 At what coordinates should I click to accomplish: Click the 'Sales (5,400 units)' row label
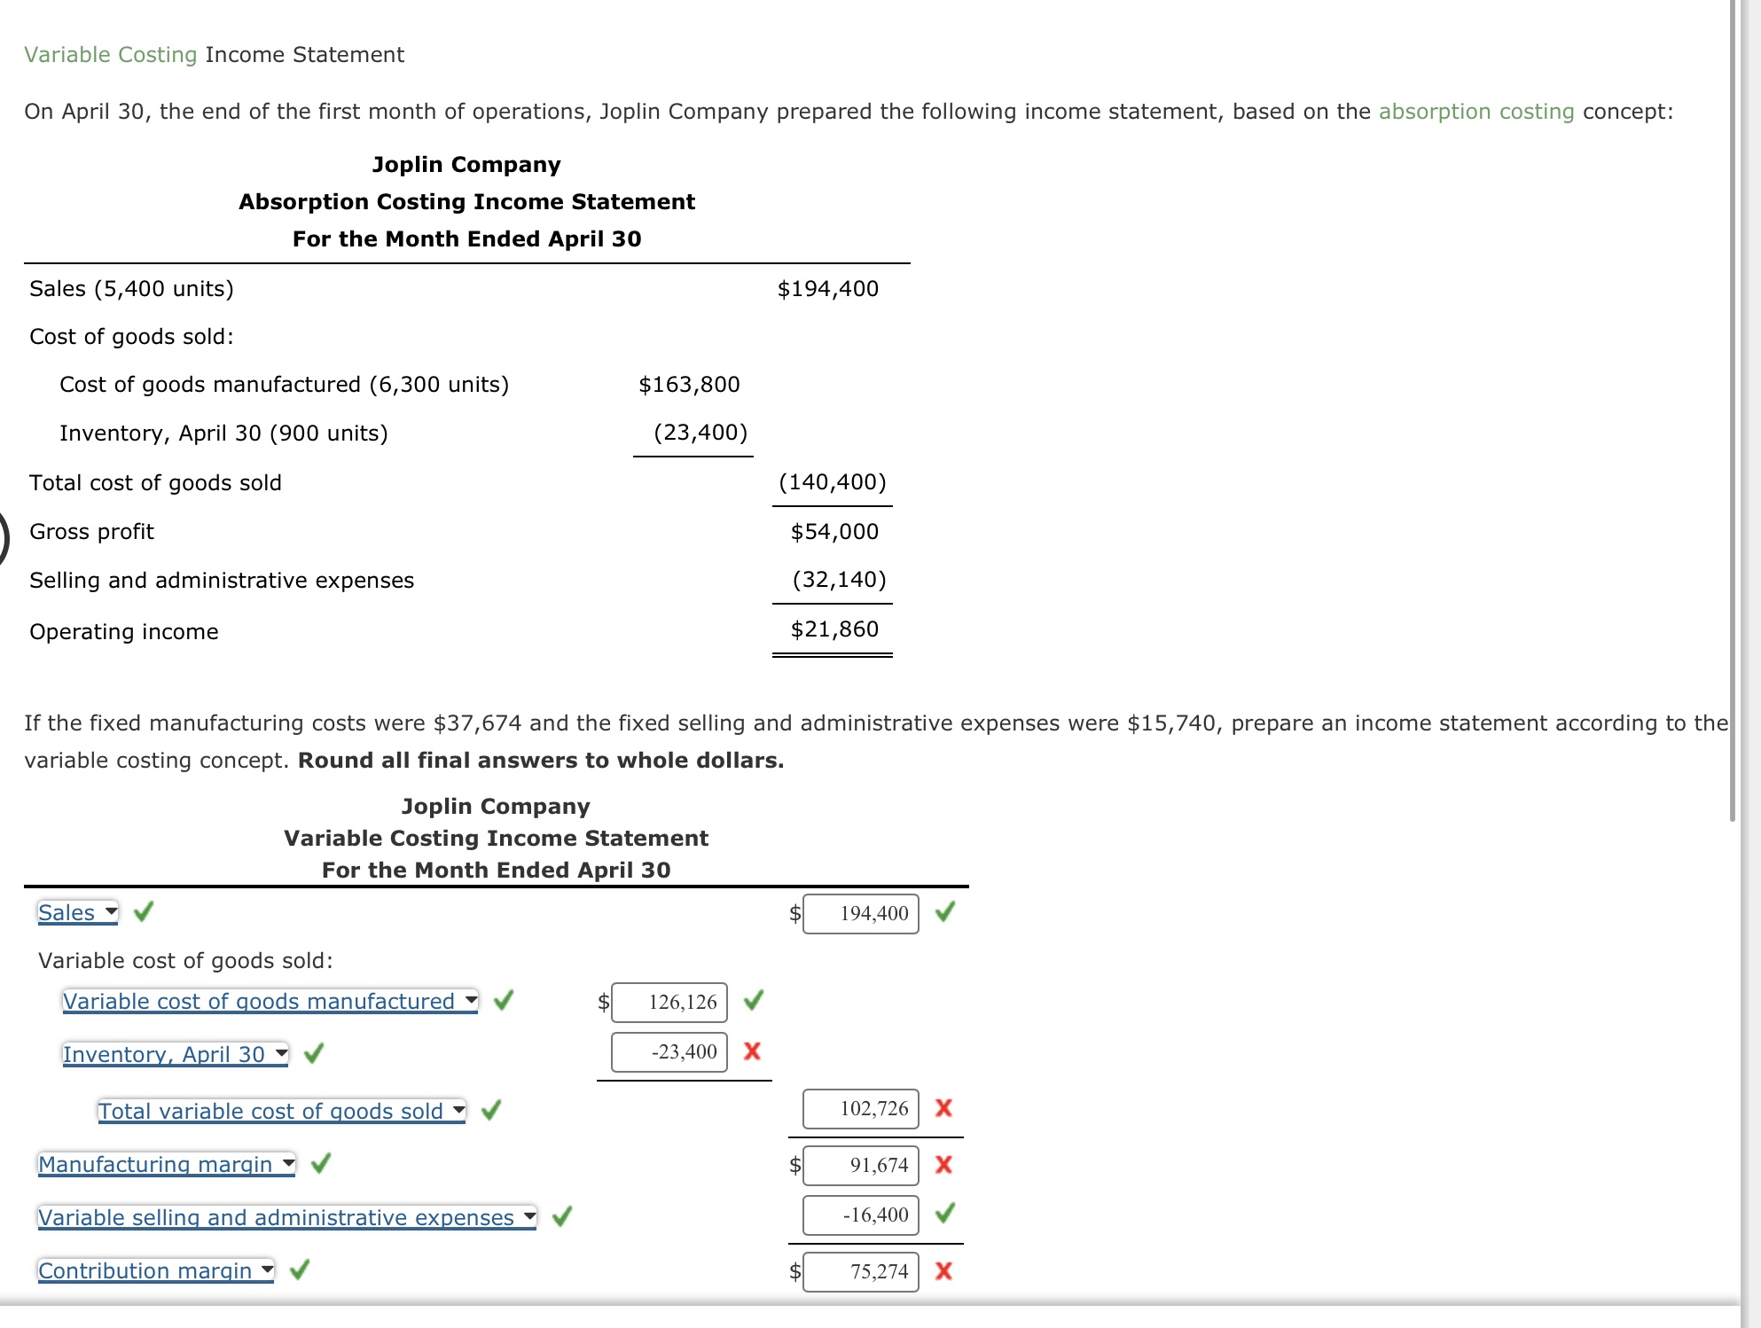tap(131, 289)
